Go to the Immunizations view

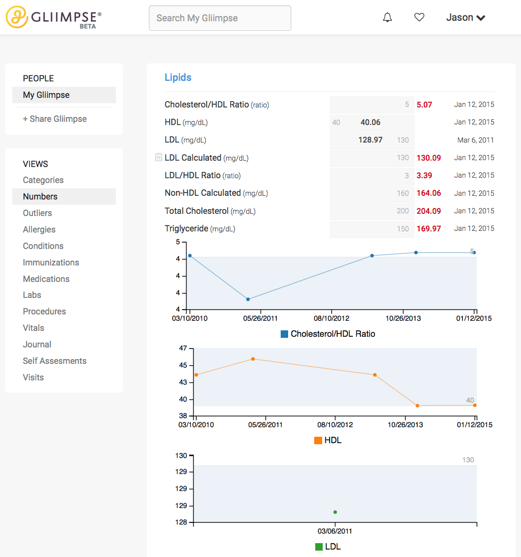tap(51, 262)
